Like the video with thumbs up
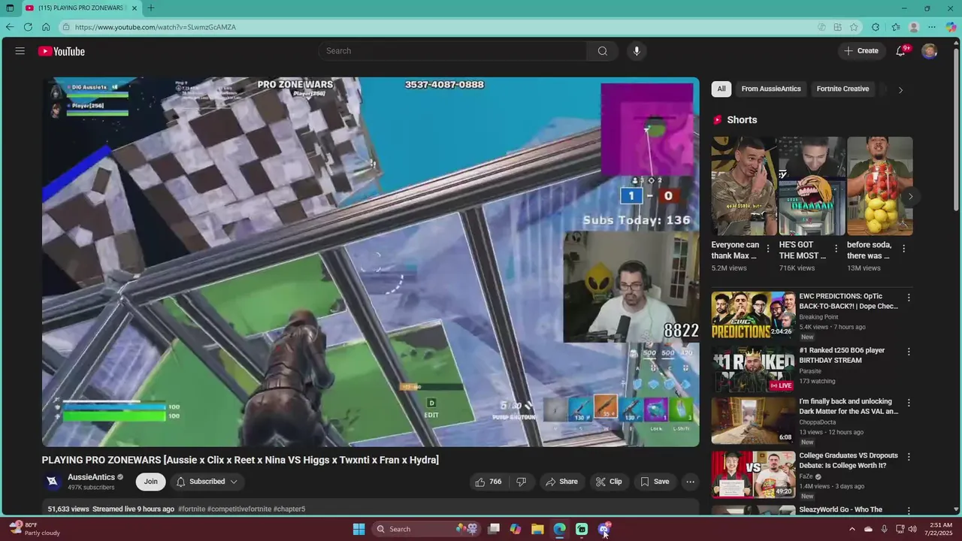 [489, 482]
